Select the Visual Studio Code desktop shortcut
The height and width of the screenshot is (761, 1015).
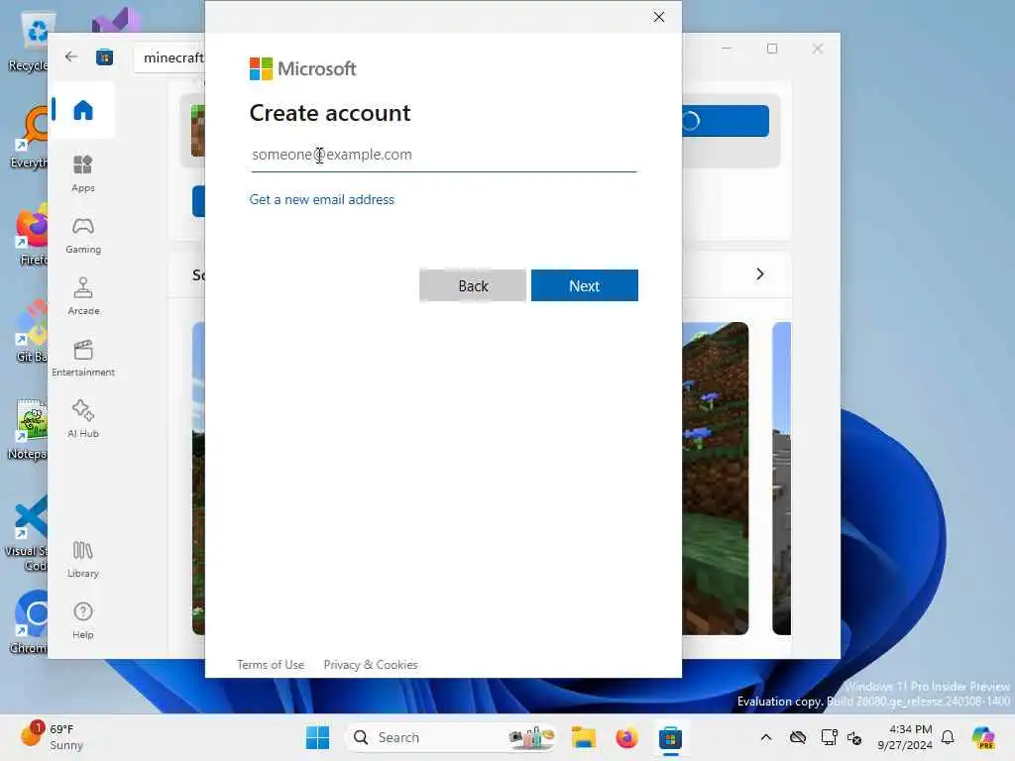point(27,532)
